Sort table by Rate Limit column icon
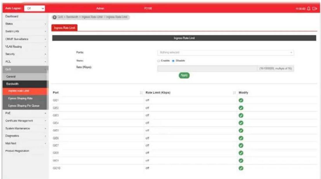The width and height of the screenshot is (321, 179). coord(234,93)
